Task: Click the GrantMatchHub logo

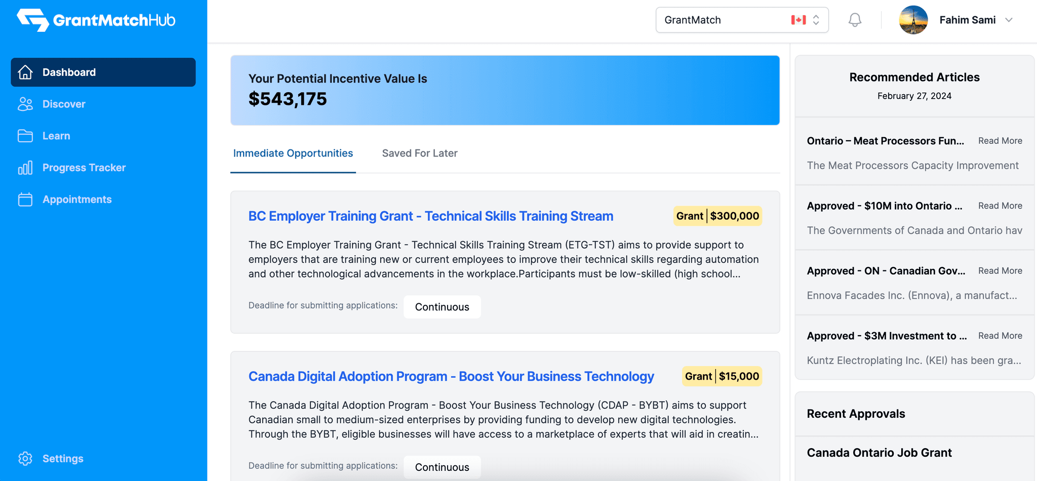Action: coord(95,20)
